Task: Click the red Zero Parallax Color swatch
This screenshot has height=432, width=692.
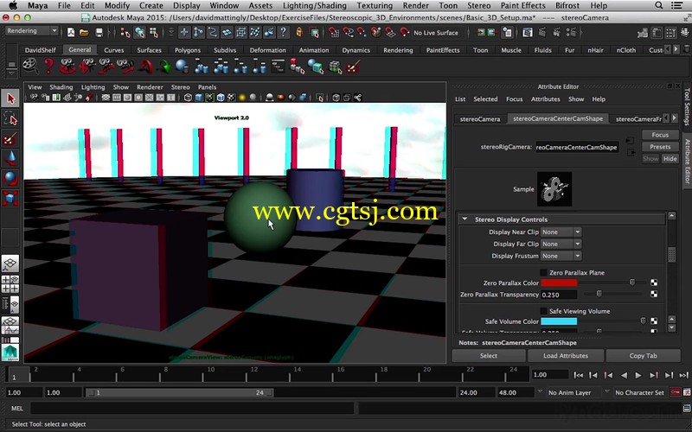Action: (x=559, y=283)
